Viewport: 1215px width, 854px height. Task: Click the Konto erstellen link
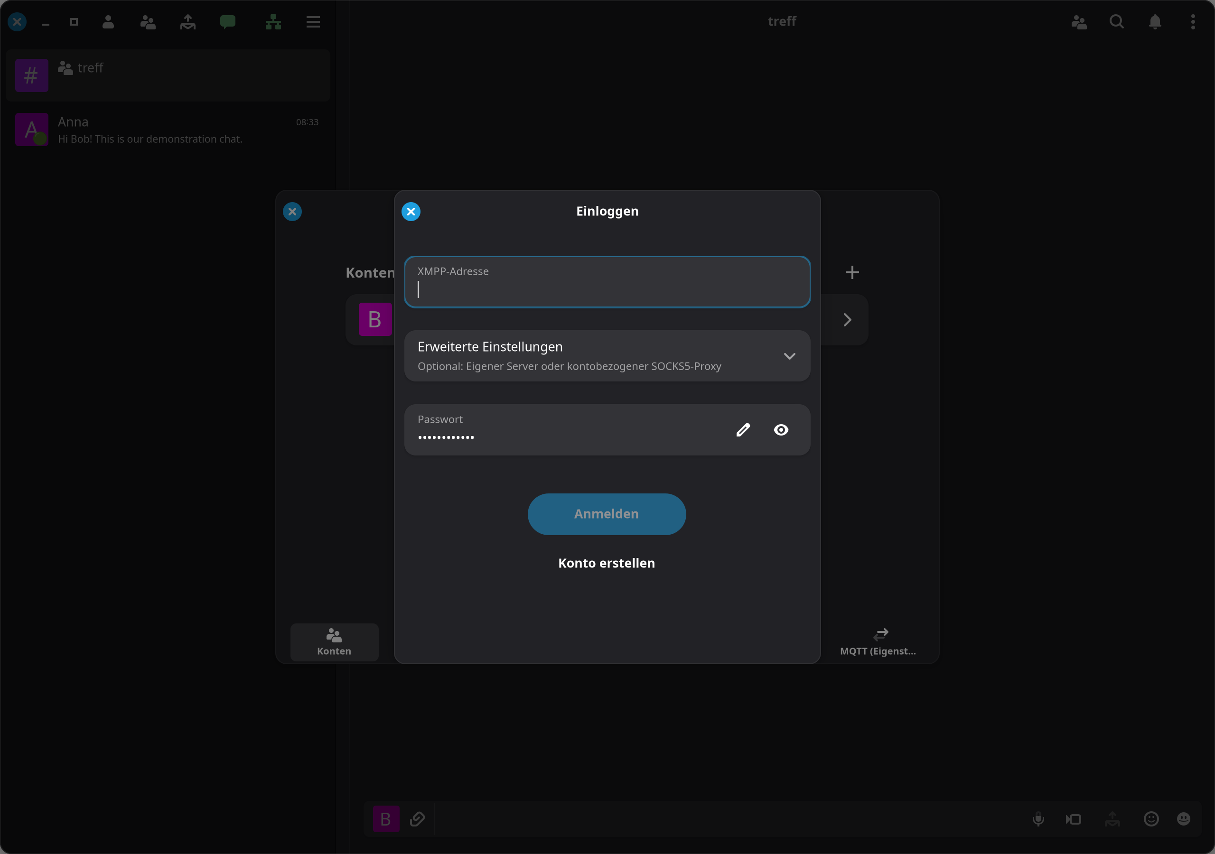(607, 563)
